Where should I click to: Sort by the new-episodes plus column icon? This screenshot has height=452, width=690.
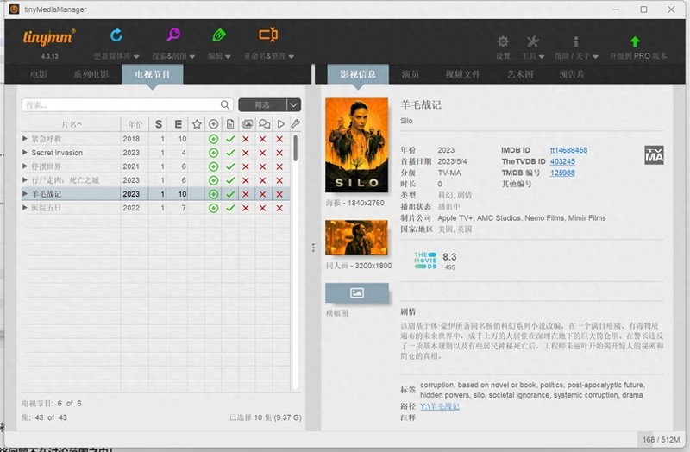[213, 124]
